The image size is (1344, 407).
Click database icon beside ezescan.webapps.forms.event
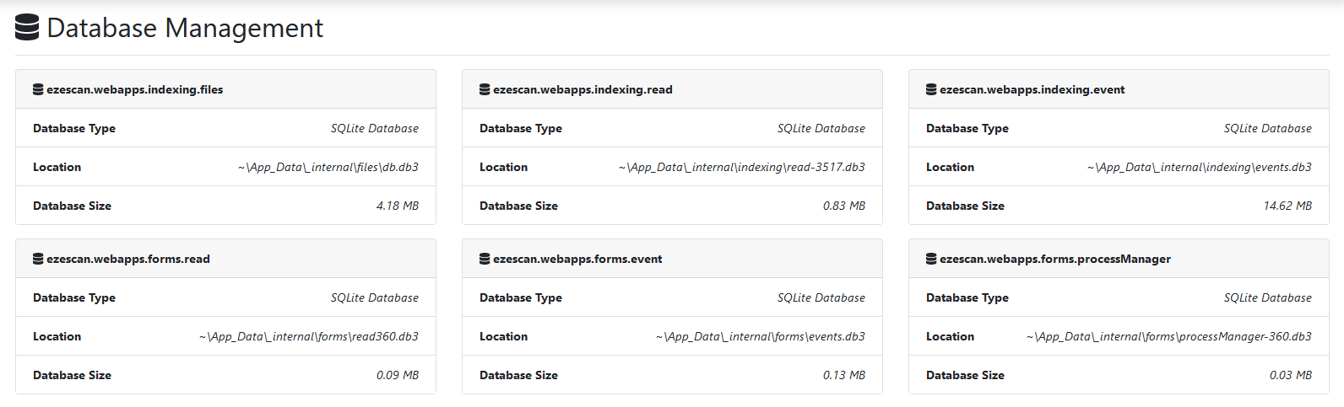(485, 259)
